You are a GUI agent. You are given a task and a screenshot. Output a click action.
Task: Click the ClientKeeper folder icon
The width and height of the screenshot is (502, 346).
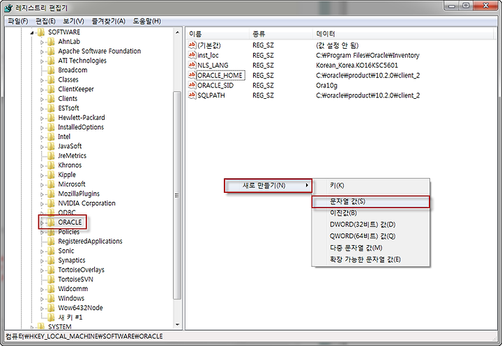pos(51,89)
